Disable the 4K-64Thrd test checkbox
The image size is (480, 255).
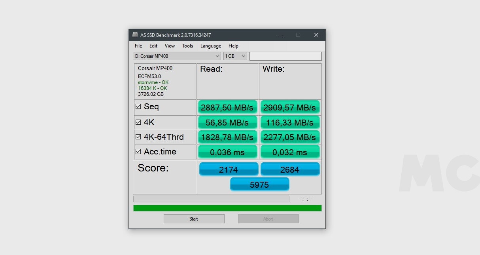click(138, 137)
